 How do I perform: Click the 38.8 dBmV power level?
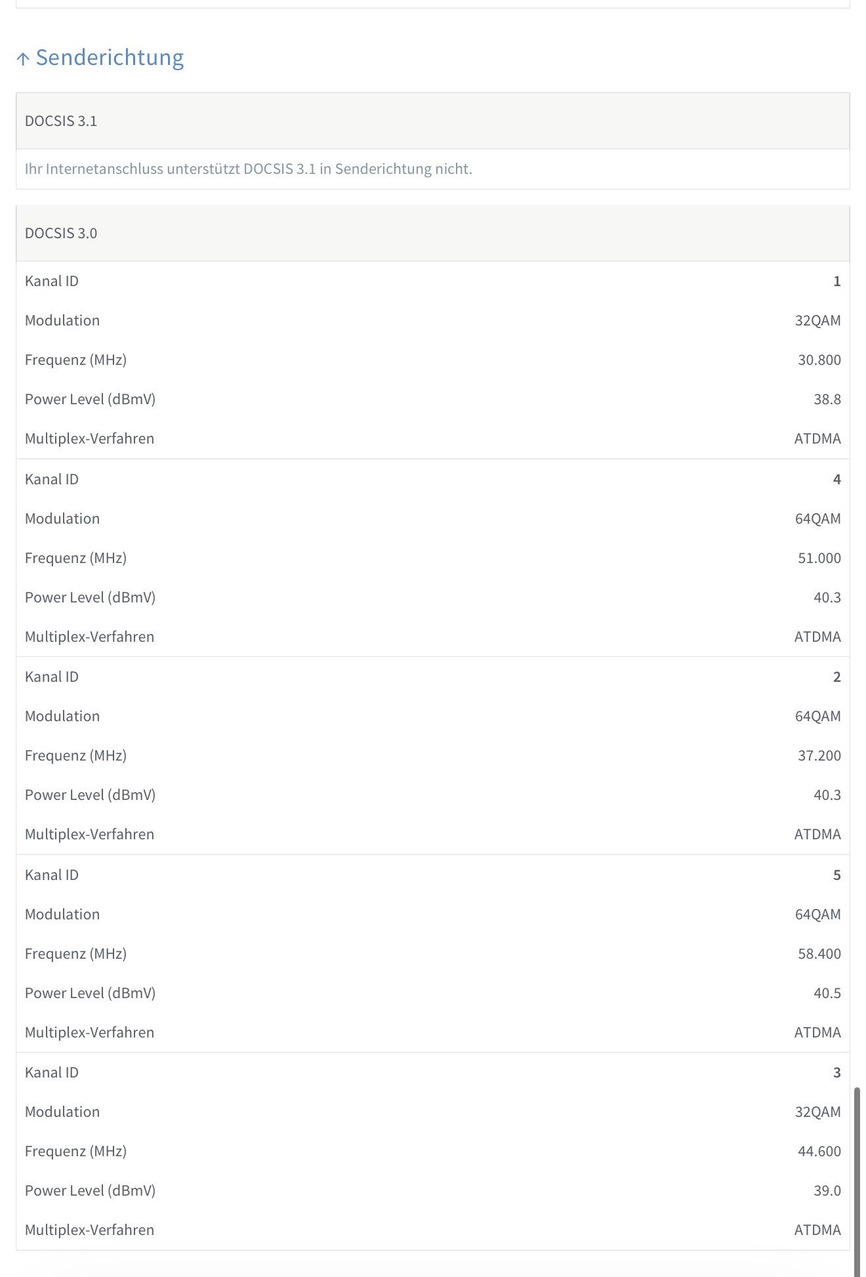[827, 399]
